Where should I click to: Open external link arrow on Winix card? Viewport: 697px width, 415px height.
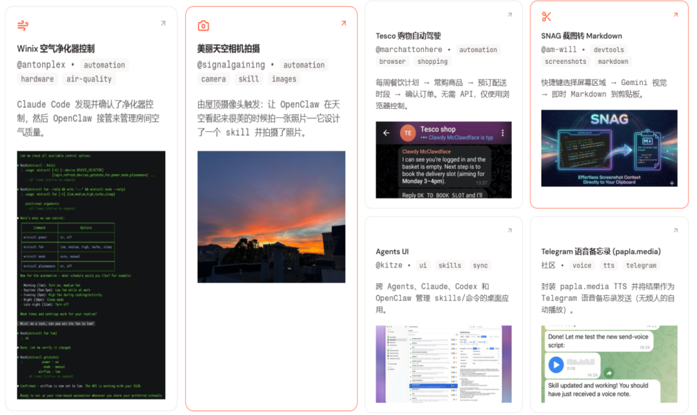coord(163,23)
